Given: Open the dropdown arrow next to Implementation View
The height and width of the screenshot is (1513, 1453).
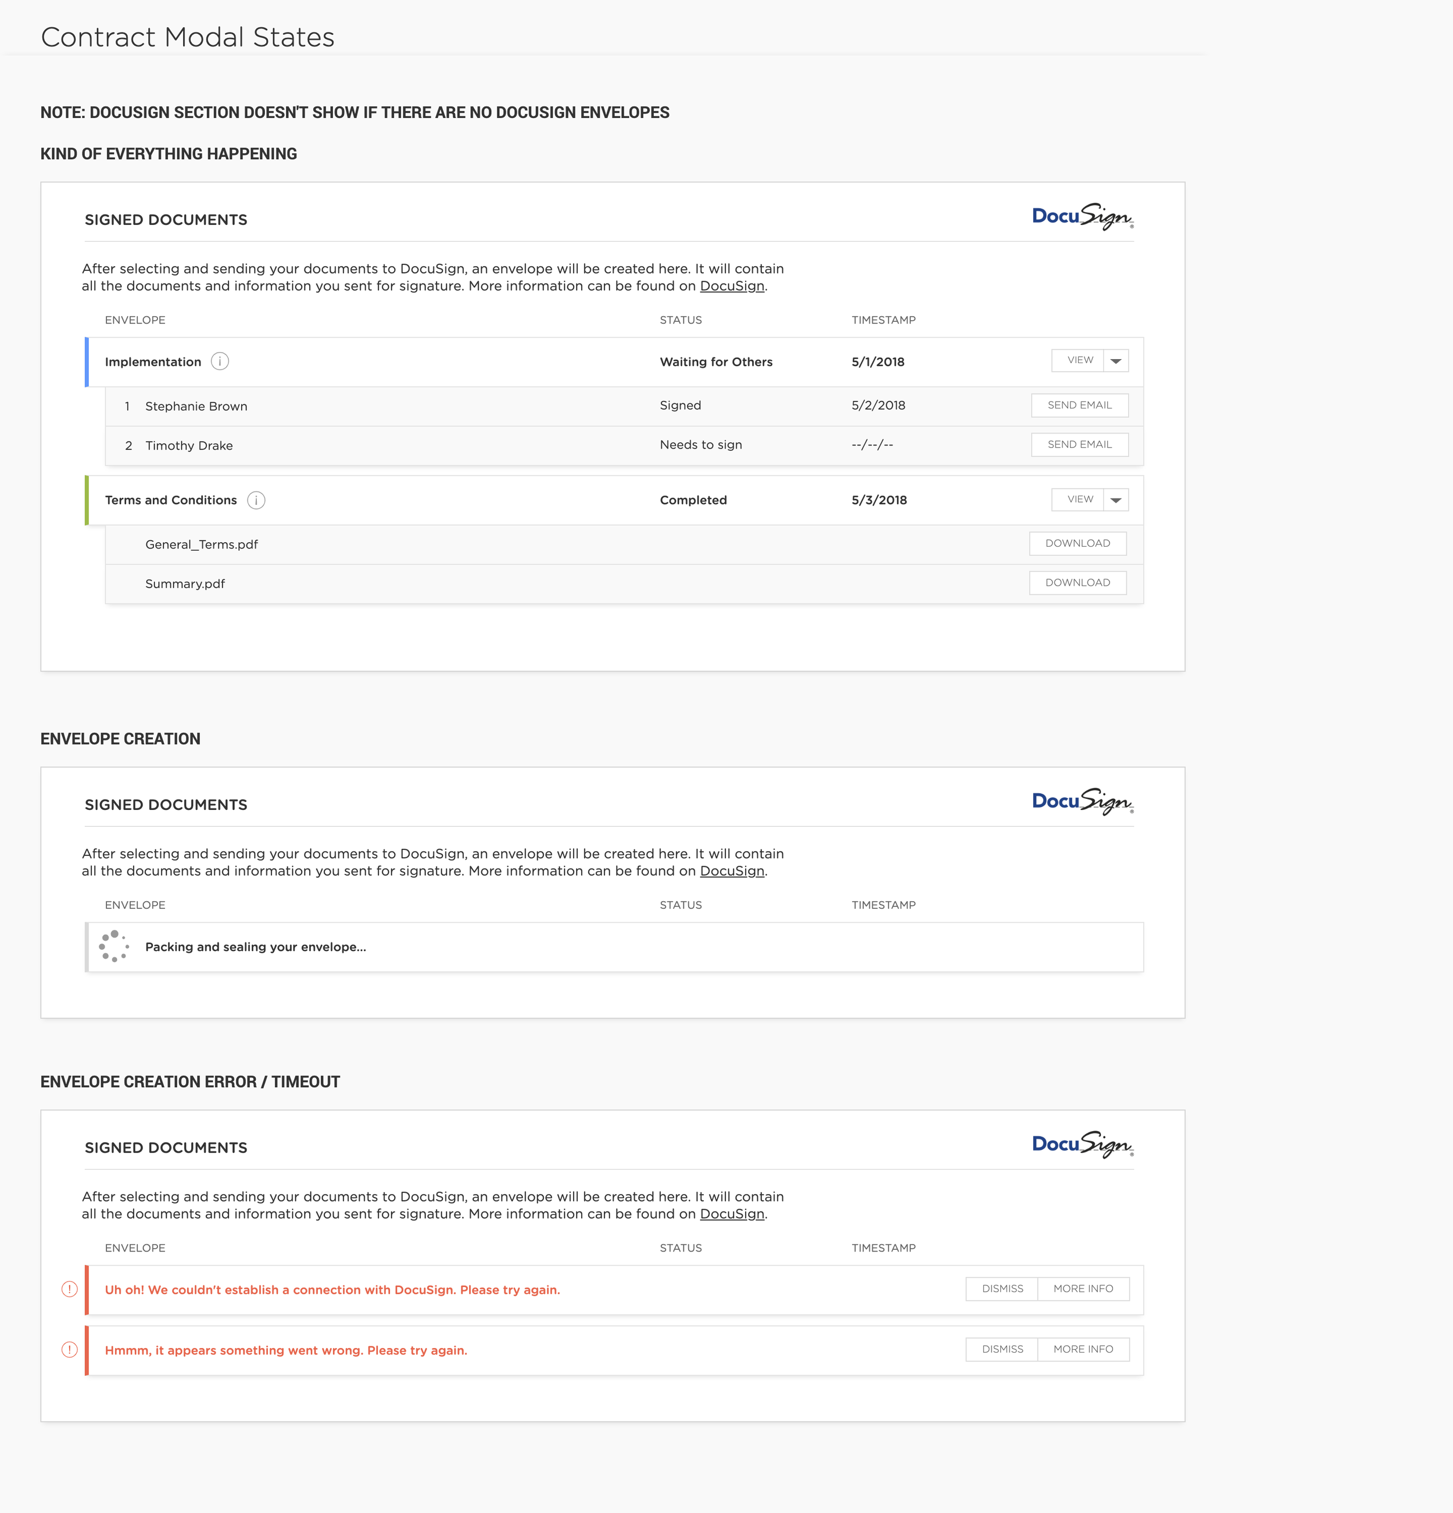Looking at the screenshot, I should (x=1116, y=360).
